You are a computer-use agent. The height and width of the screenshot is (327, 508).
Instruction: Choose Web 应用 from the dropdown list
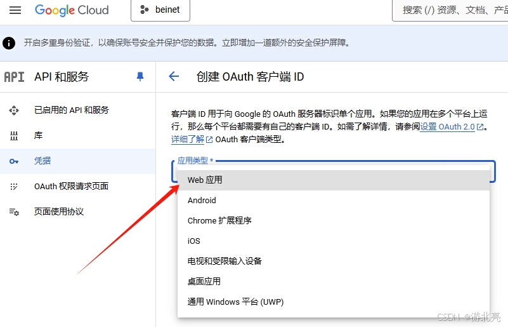pos(334,180)
